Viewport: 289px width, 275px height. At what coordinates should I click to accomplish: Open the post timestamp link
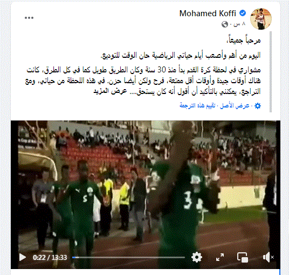point(239,24)
